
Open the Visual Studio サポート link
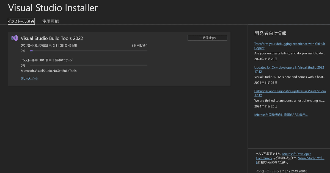[311, 158]
